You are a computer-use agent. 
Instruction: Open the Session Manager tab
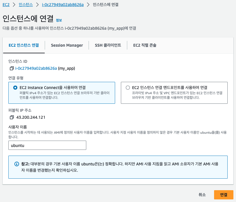pos(67,45)
